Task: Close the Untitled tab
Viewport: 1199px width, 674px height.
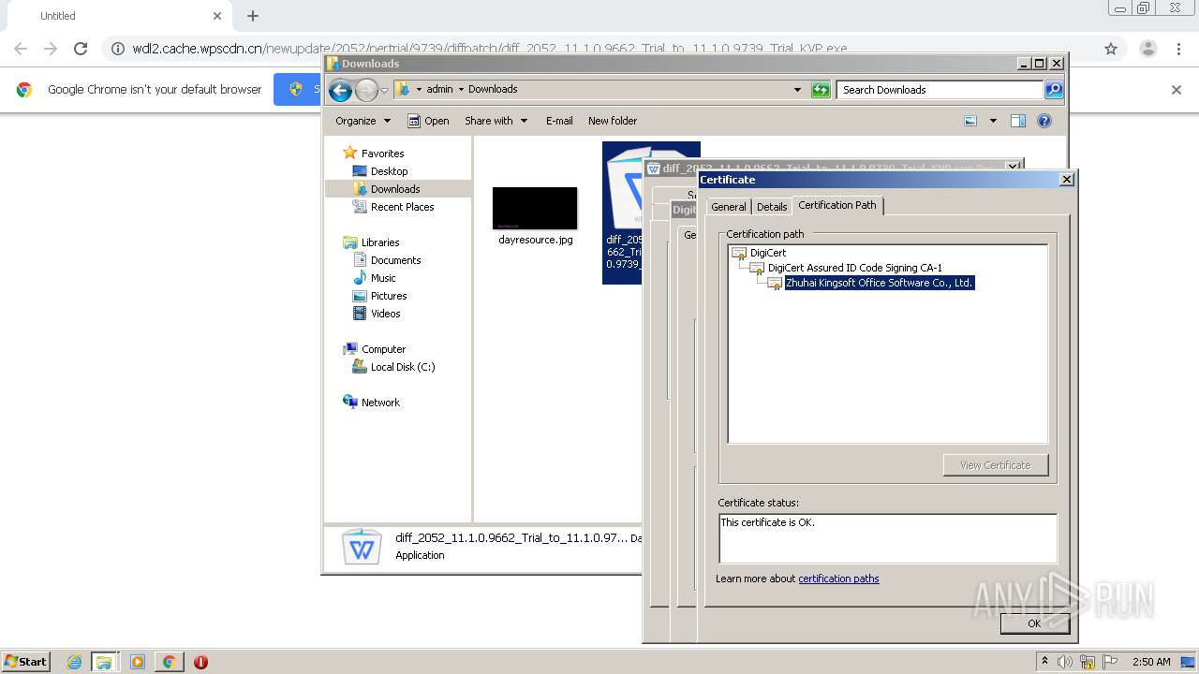Action: coord(217,16)
